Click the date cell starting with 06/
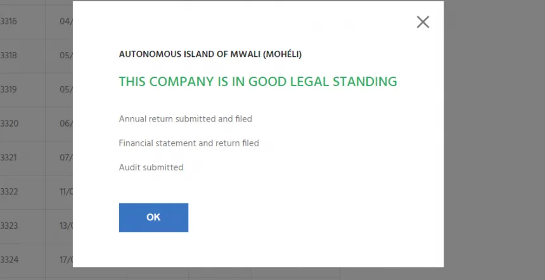 click(66, 124)
